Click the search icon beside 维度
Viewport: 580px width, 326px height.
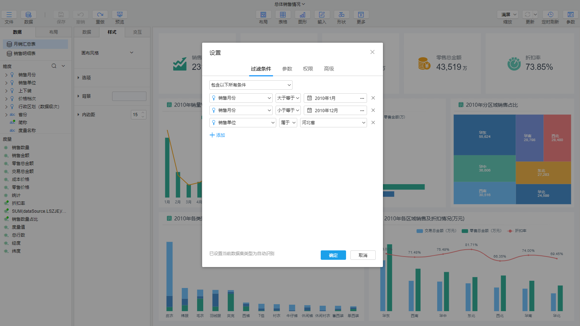pyautogui.click(x=54, y=66)
